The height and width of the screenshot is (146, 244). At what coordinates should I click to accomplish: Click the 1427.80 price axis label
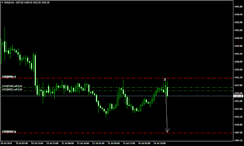click(238, 85)
